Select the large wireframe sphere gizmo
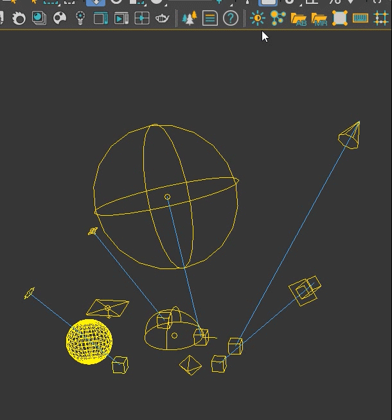The height and width of the screenshot is (420, 392). pyautogui.click(x=166, y=196)
